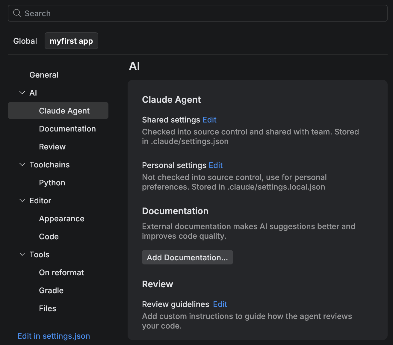Edit the Review guidelines
Image resolution: width=393 pixels, height=345 pixels.
click(x=220, y=304)
